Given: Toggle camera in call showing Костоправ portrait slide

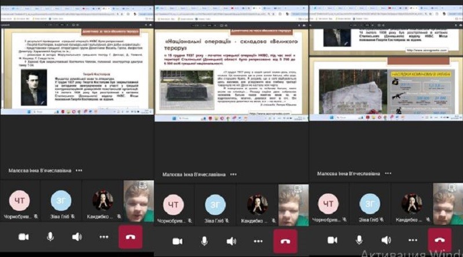Looking at the screenshot, I should (x=24, y=237).
